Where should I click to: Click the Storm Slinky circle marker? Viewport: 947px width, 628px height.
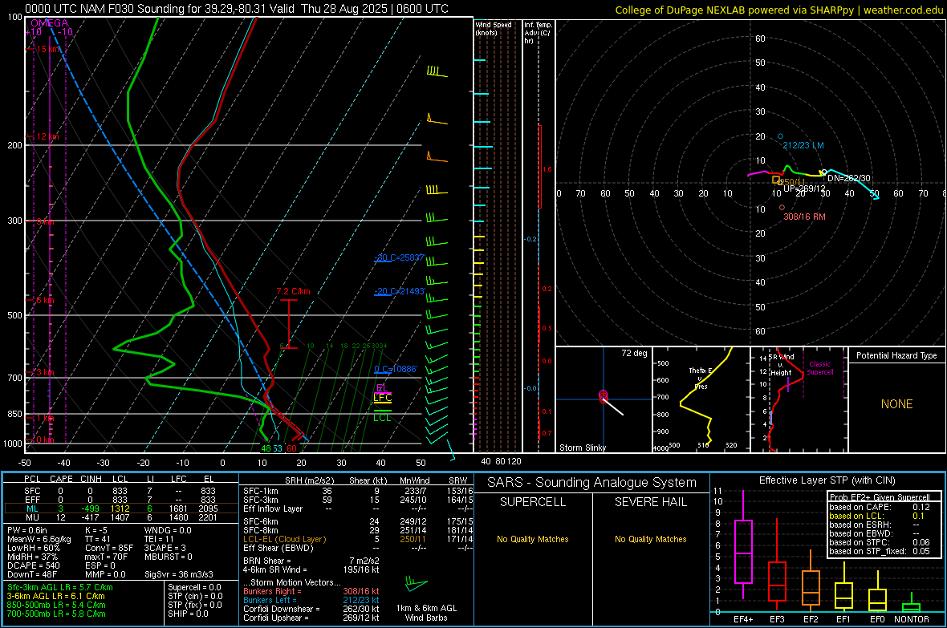point(603,395)
